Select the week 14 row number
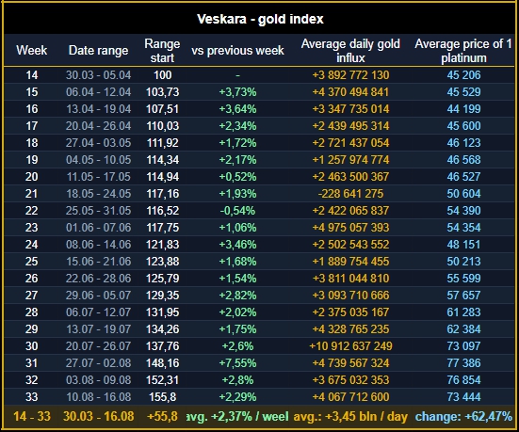The width and height of the screenshot is (519, 432). click(x=32, y=75)
